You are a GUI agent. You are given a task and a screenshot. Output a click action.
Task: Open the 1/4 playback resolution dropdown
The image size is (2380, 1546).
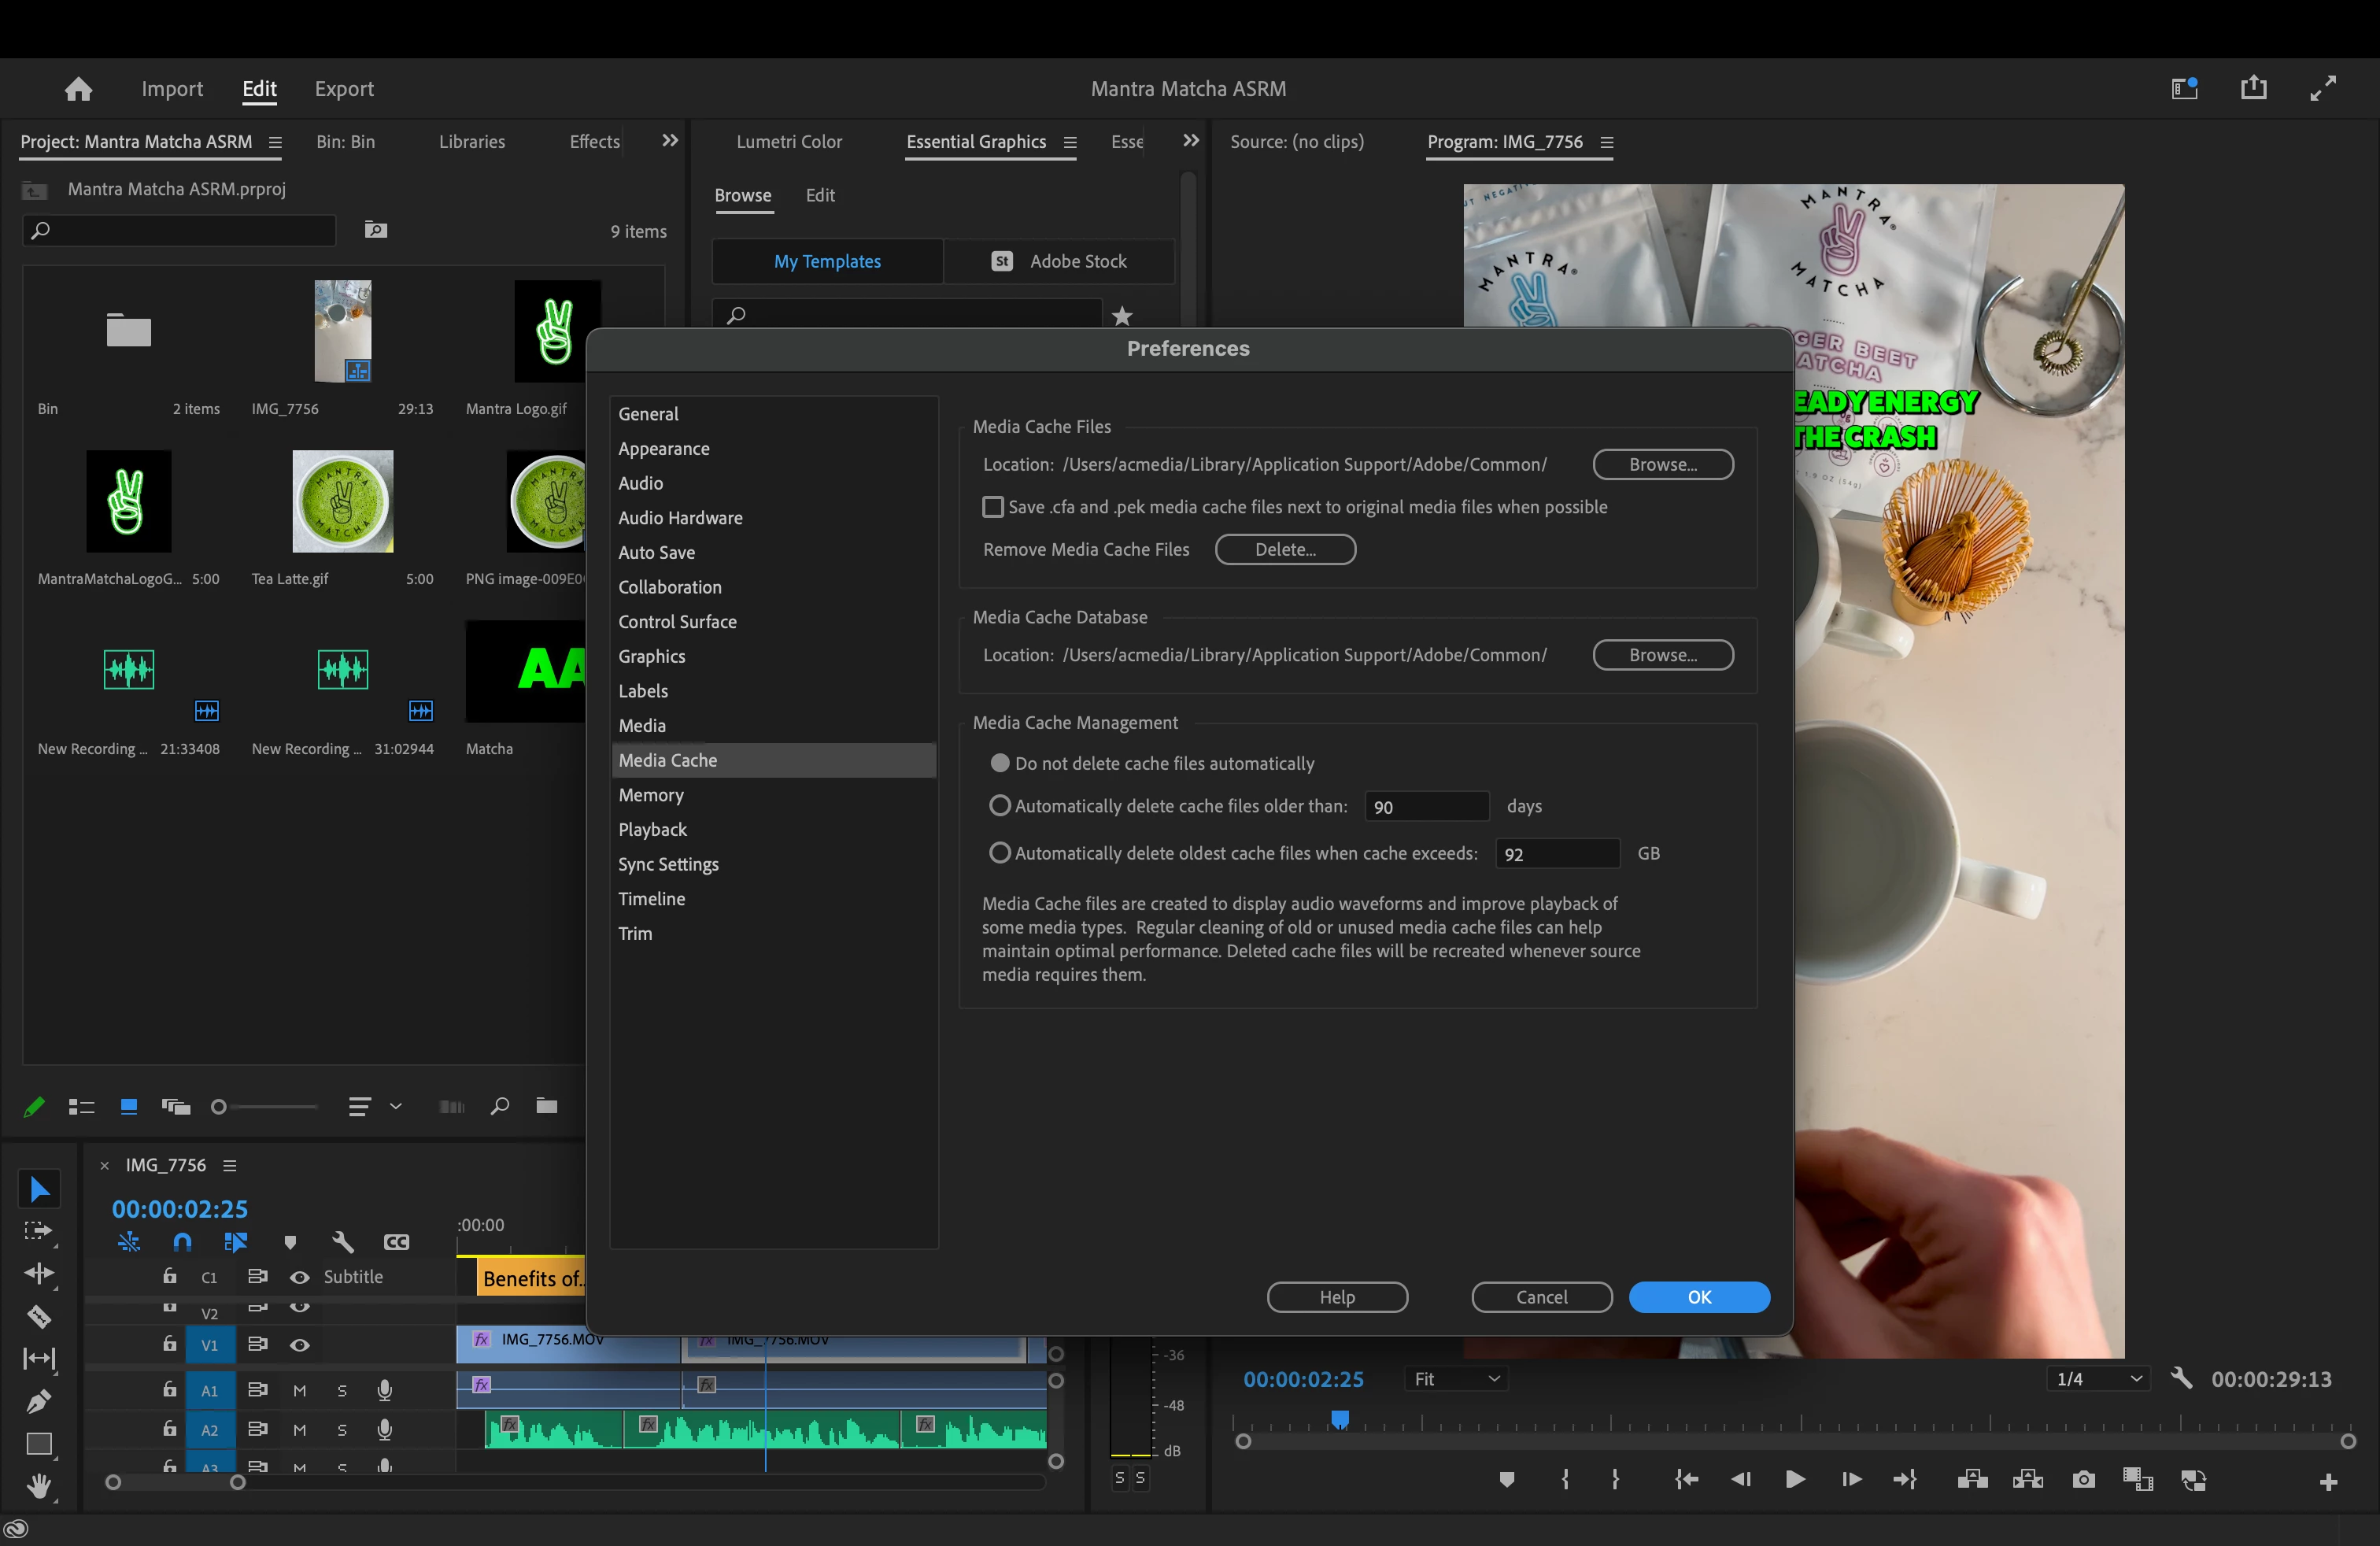(x=2098, y=1379)
